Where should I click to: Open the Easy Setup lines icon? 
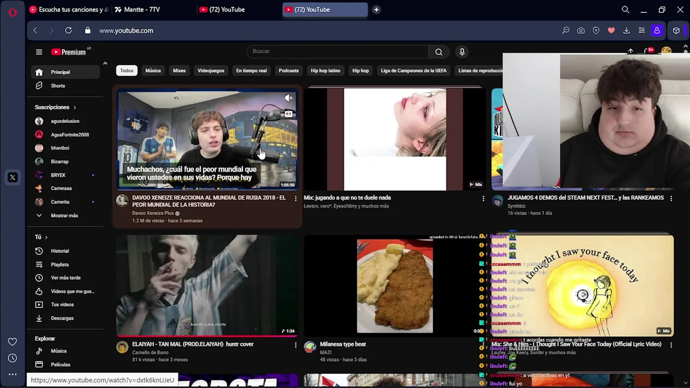coord(641,31)
